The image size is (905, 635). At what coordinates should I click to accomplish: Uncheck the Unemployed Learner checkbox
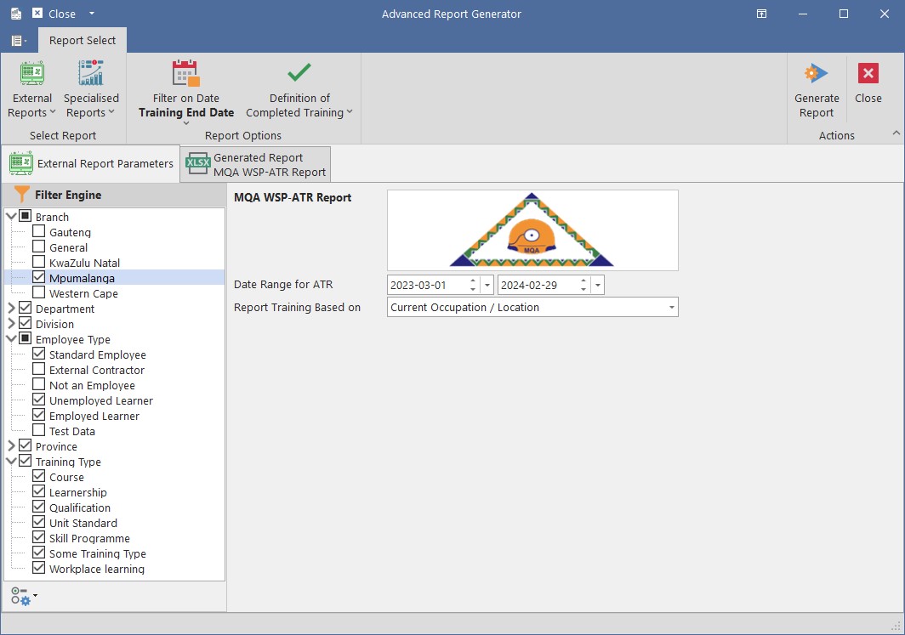pyautogui.click(x=38, y=400)
